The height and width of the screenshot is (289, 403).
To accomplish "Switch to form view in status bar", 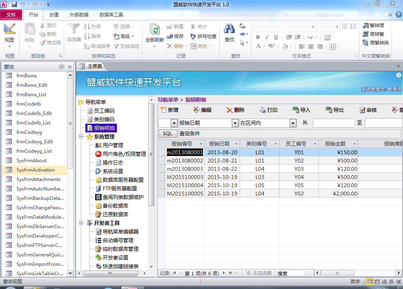I will [370, 282].
